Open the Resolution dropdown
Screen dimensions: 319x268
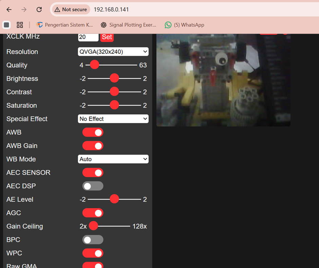click(x=113, y=52)
